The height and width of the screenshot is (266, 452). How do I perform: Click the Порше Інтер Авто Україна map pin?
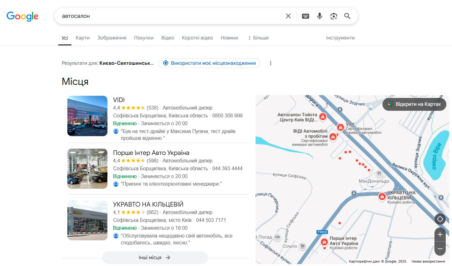click(325, 242)
